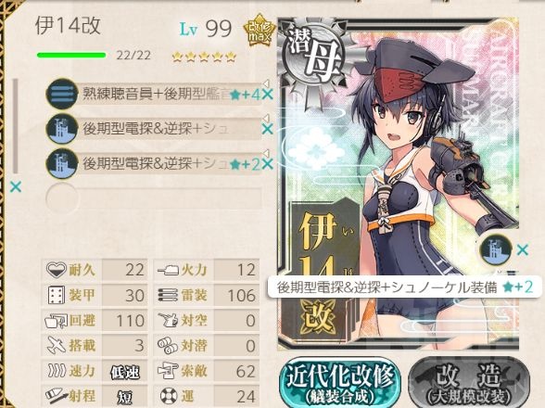The width and height of the screenshot is (545, 408).
Task: Click the 改造 remodel button
Action: pyautogui.click(x=469, y=382)
